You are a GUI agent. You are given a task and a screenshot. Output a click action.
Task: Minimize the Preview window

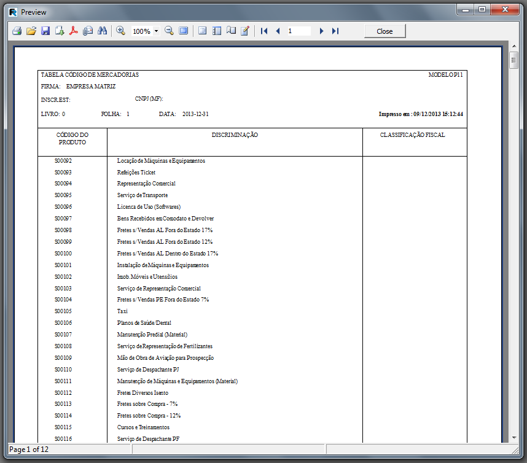(466, 9)
